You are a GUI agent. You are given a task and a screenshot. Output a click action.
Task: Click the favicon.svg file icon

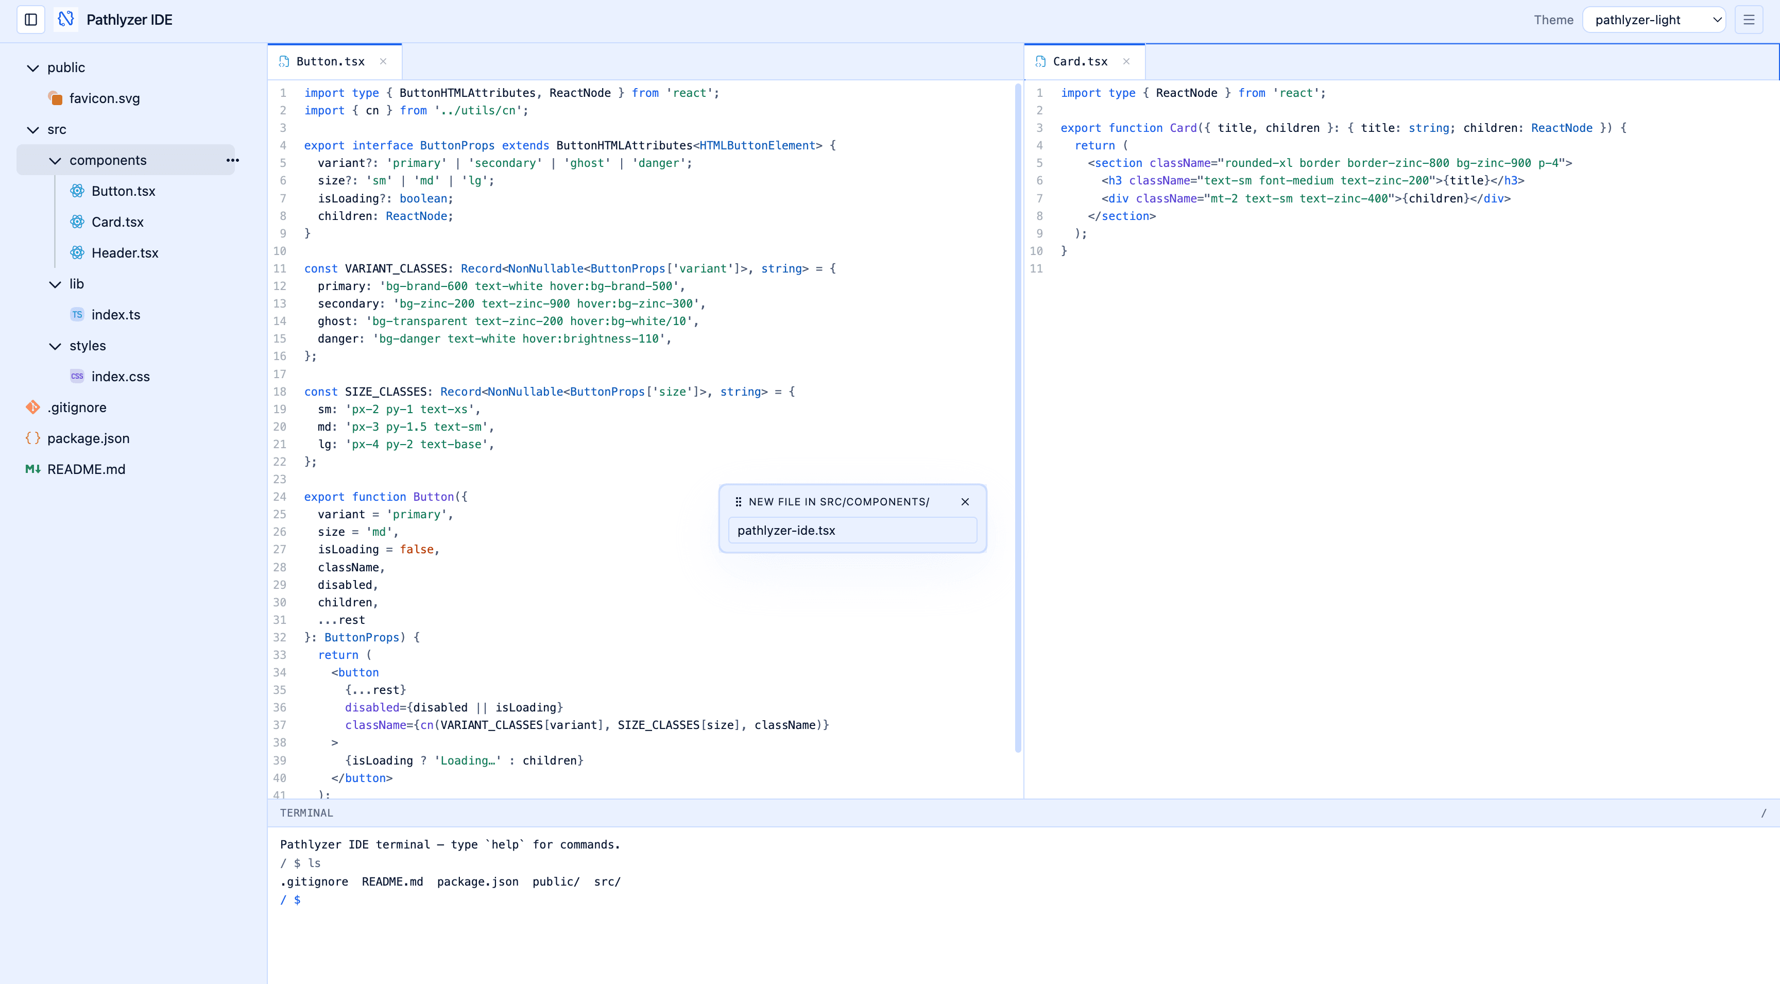pyautogui.click(x=55, y=98)
